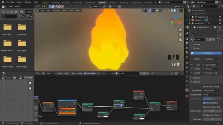Image resolution: width=223 pixels, height=125 pixels.
Task: Open the Slot 1 dropdown
Action: click(108, 73)
